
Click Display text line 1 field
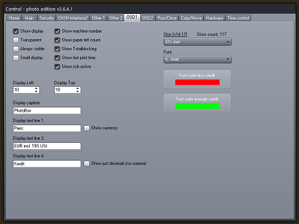(x=47, y=128)
